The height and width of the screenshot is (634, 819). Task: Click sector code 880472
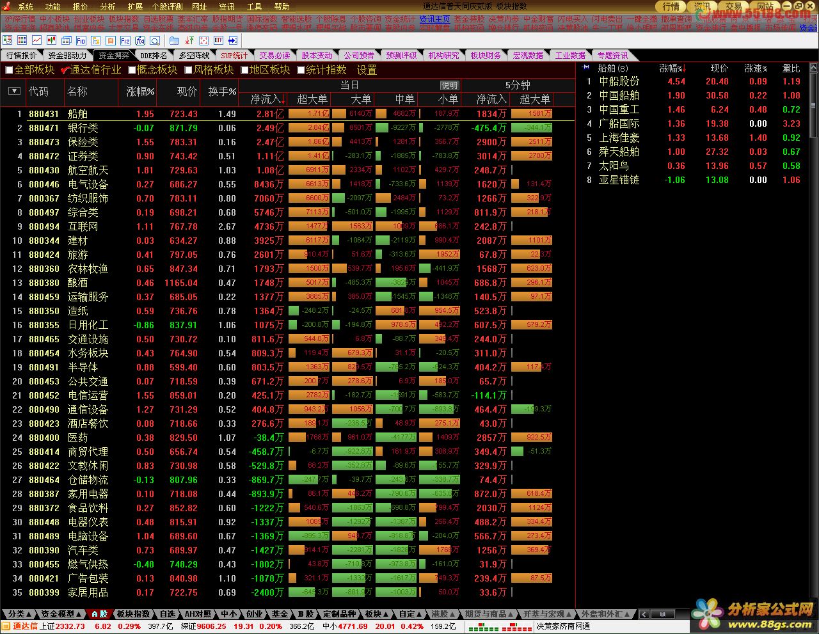click(x=44, y=156)
